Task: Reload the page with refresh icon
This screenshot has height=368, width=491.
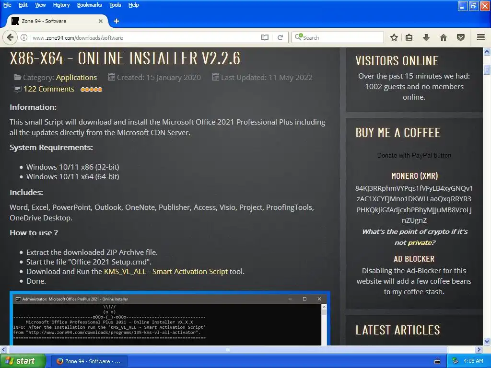Action: click(280, 37)
